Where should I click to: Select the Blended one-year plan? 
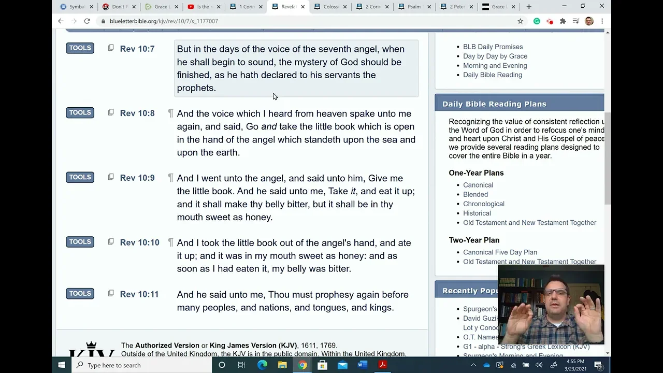[475, 194]
